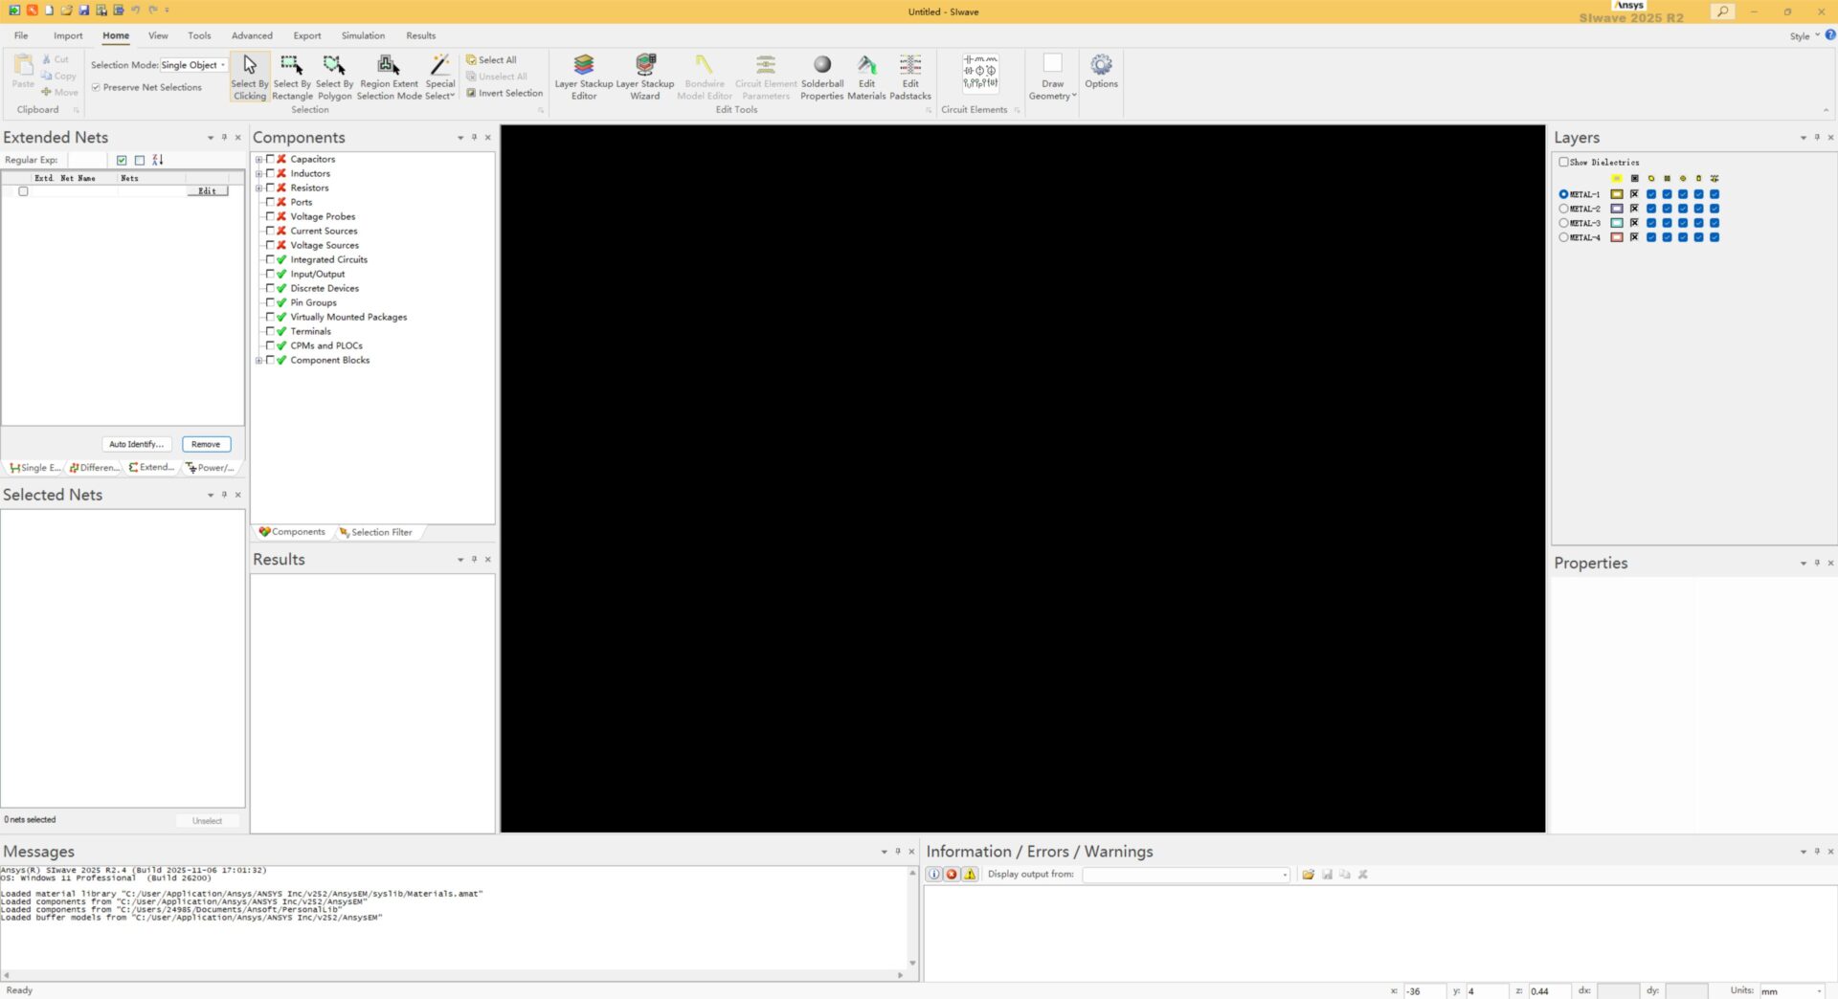This screenshot has height=999, width=1838.
Task: Expand the Inductors tree node
Action: (x=258, y=173)
